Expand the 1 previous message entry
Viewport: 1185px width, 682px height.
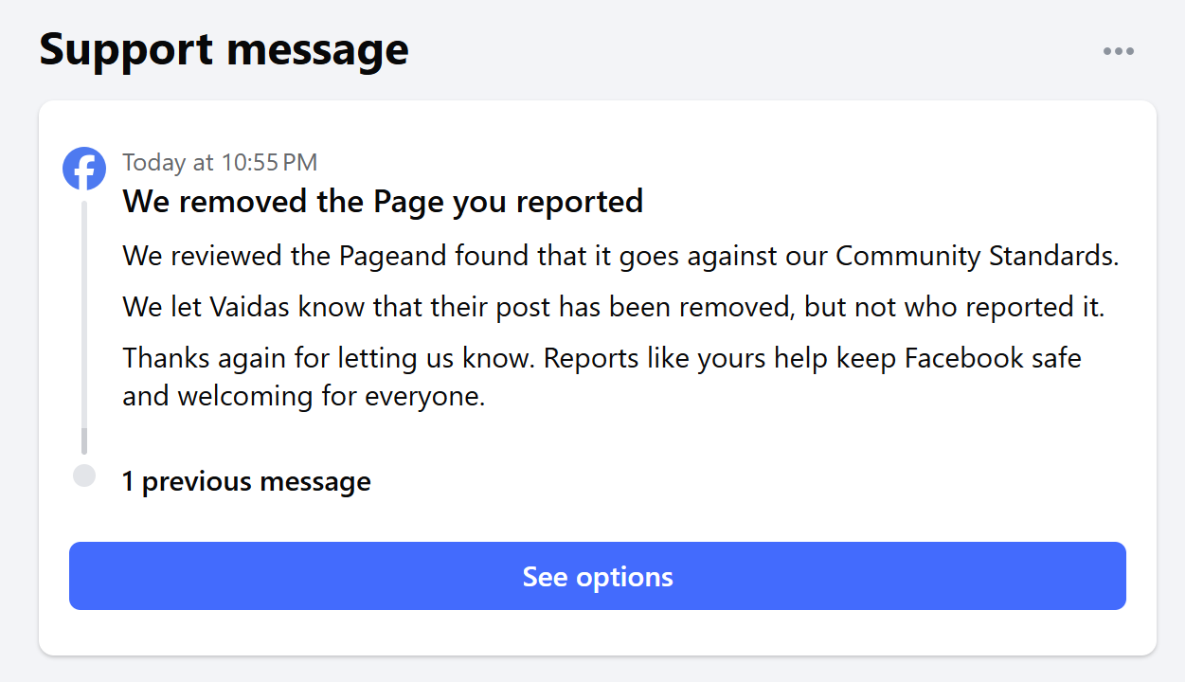point(246,481)
